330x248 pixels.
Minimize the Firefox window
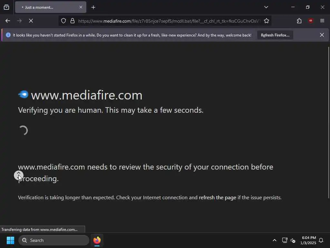[x=293, y=7]
